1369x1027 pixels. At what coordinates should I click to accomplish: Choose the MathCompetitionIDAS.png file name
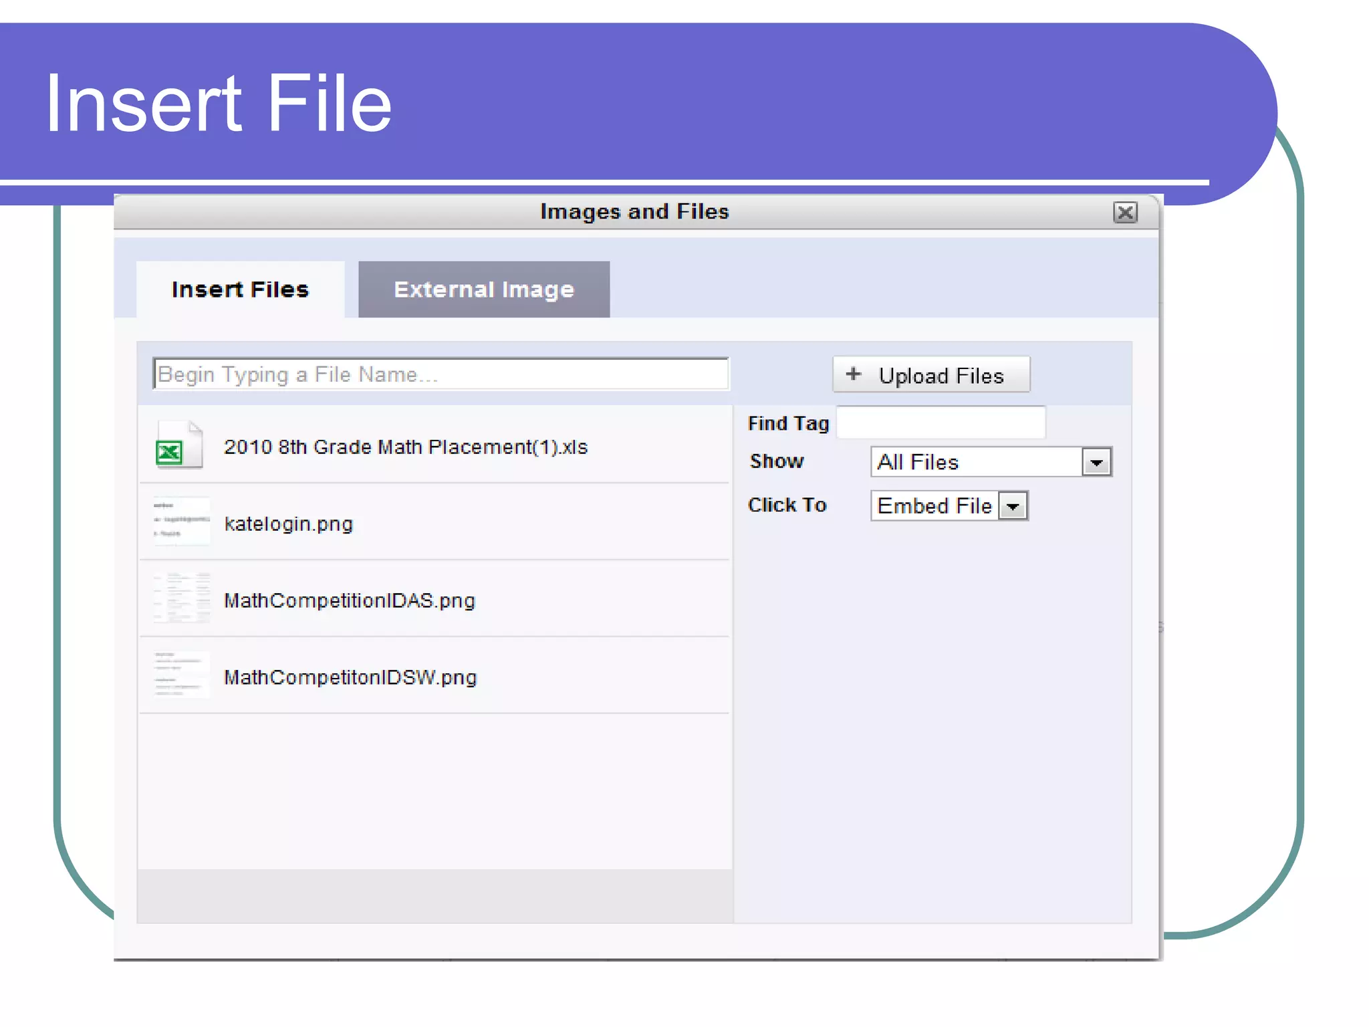tap(350, 600)
